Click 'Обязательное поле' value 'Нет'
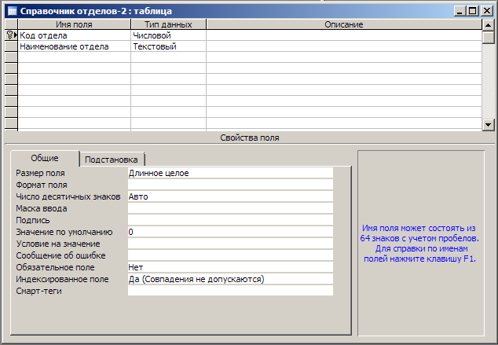The height and width of the screenshot is (345, 498). 231,267
